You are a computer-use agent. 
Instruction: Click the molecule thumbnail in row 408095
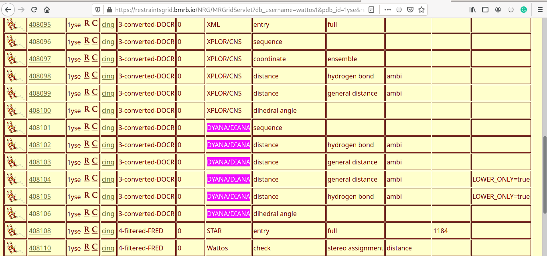coord(15,24)
